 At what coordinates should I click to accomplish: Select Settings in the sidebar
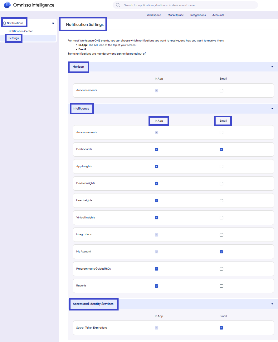point(13,38)
